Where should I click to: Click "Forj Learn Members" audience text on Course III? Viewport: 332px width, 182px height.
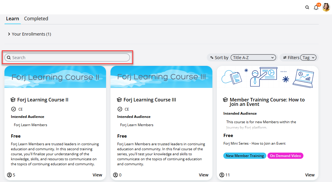(x=137, y=125)
